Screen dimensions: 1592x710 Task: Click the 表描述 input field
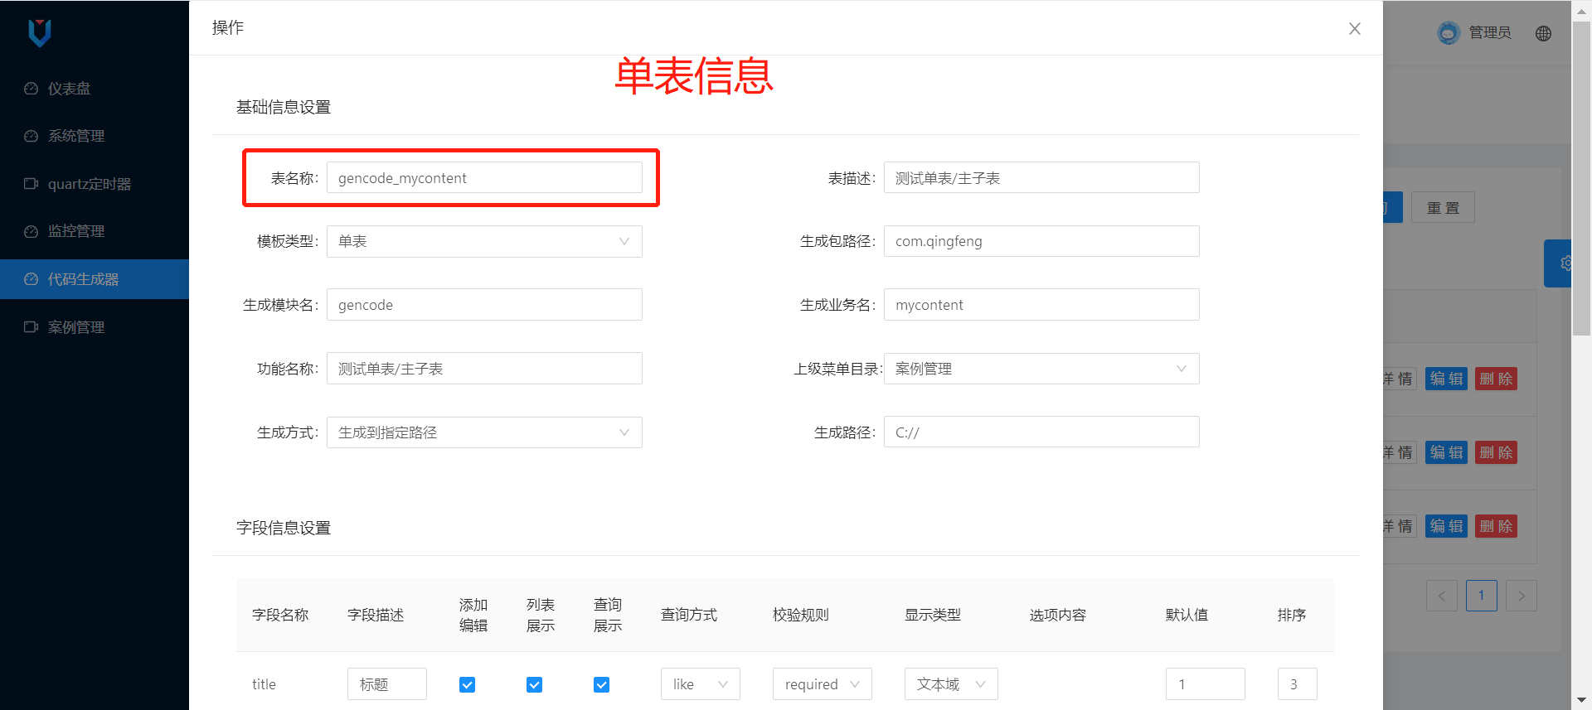pyautogui.click(x=1041, y=177)
